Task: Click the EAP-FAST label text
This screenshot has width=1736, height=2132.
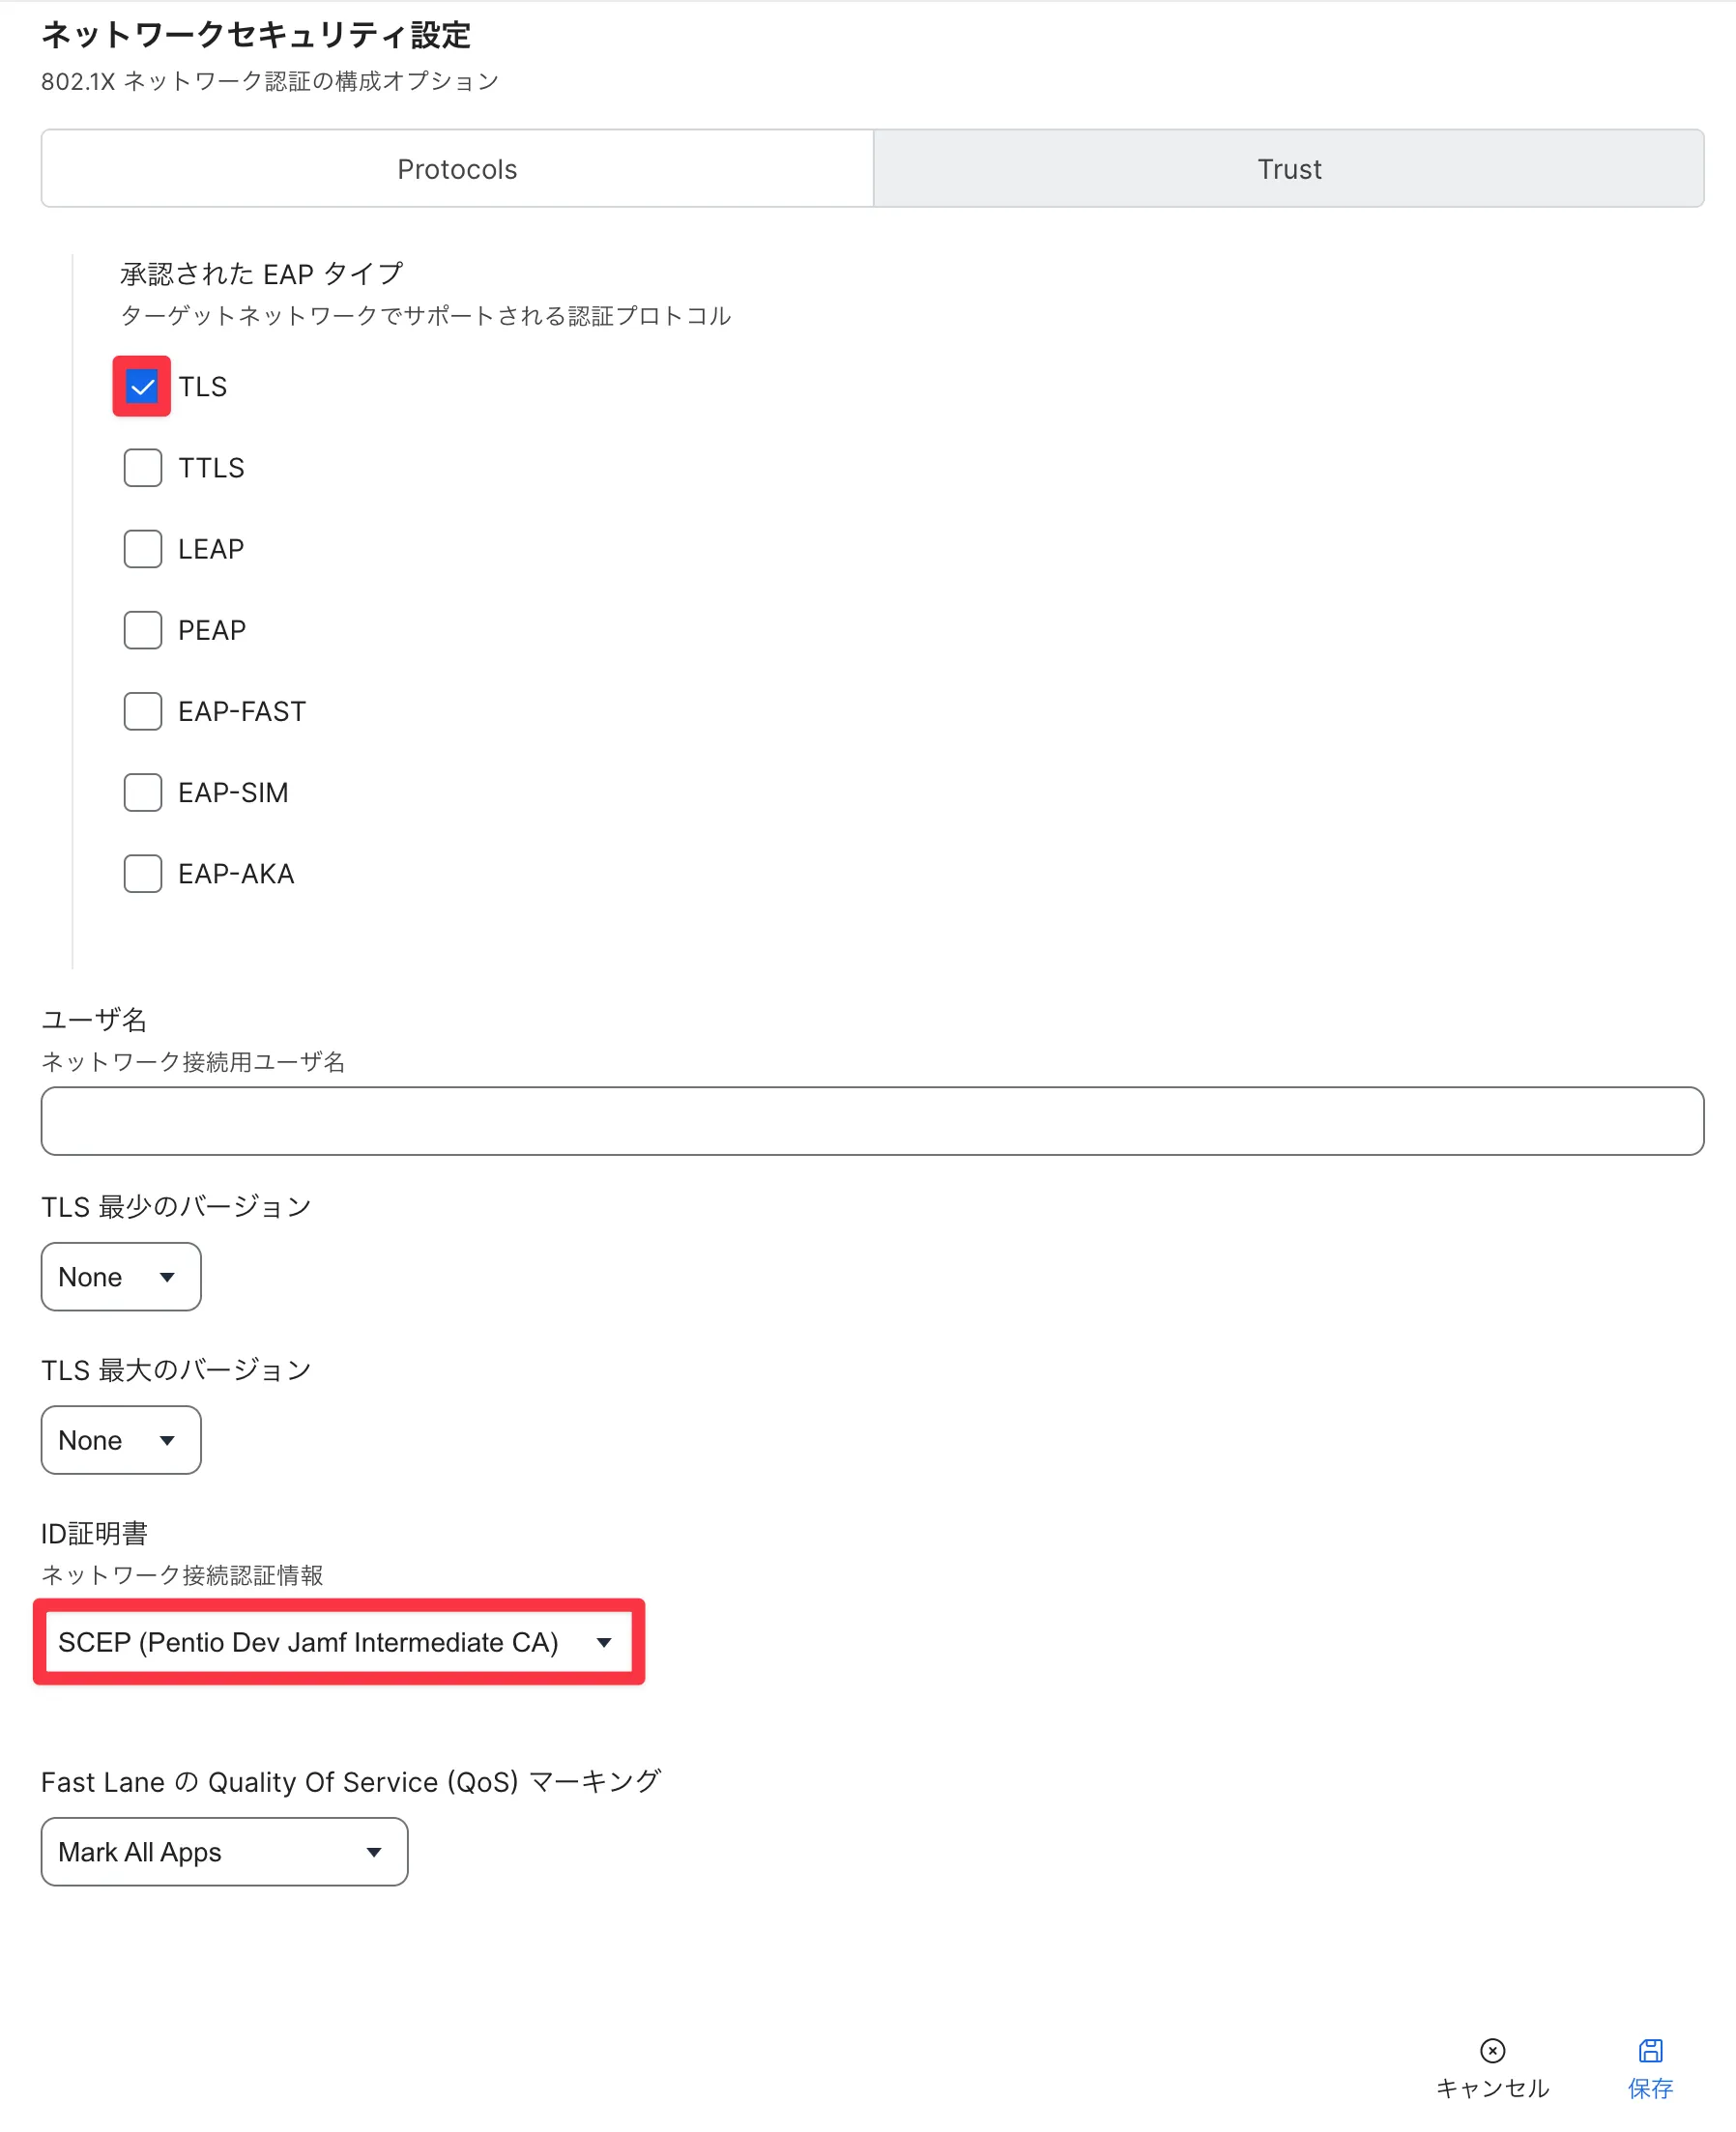Action: pyautogui.click(x=242, y=711)
